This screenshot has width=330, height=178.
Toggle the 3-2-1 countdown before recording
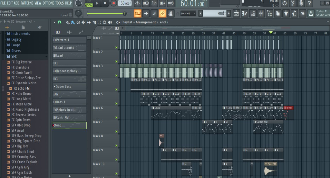click(154, 3)
